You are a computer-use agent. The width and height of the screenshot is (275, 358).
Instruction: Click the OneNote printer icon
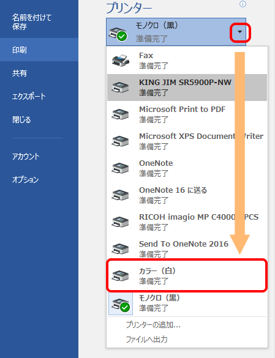pos(120,168)
